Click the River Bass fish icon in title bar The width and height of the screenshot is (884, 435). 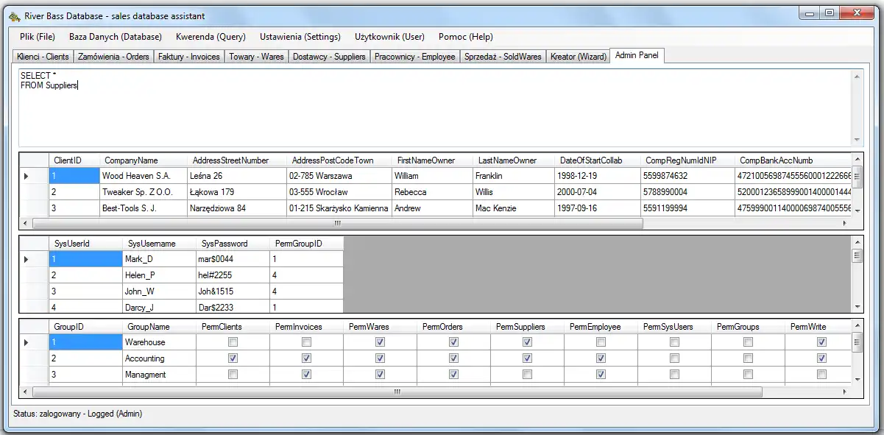(x=14, y=15)
